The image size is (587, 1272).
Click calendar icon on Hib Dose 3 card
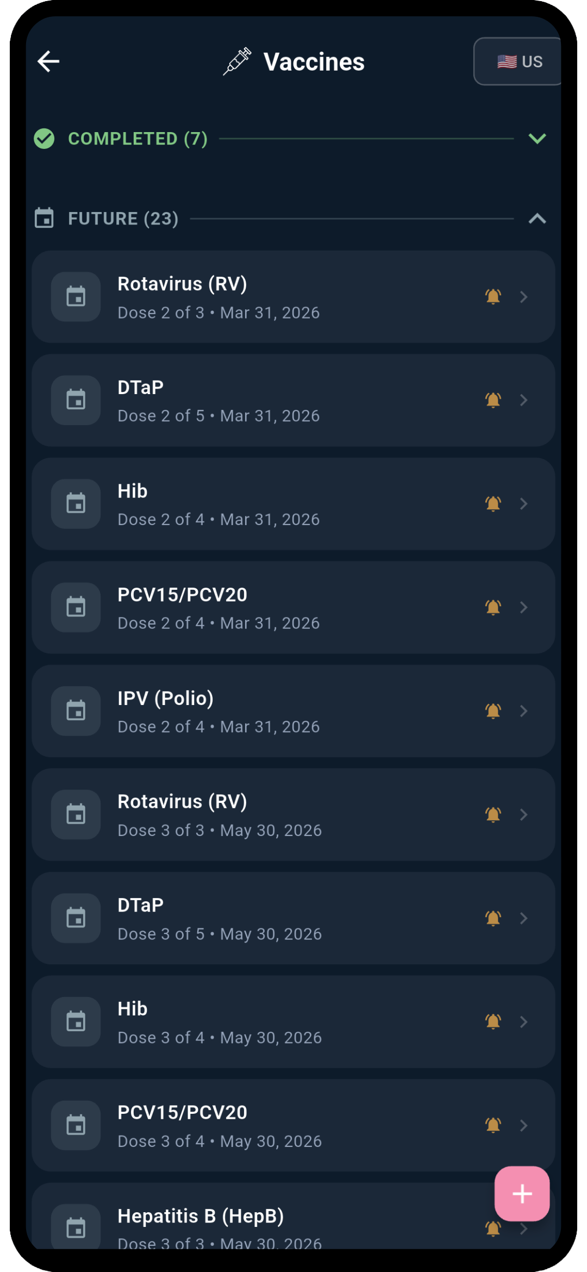tap(76, 1022)
